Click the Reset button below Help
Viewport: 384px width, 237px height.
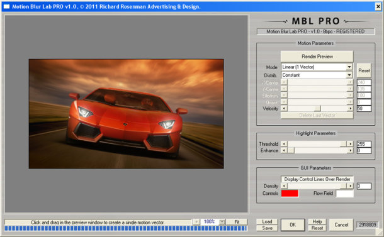coord(317,228)
